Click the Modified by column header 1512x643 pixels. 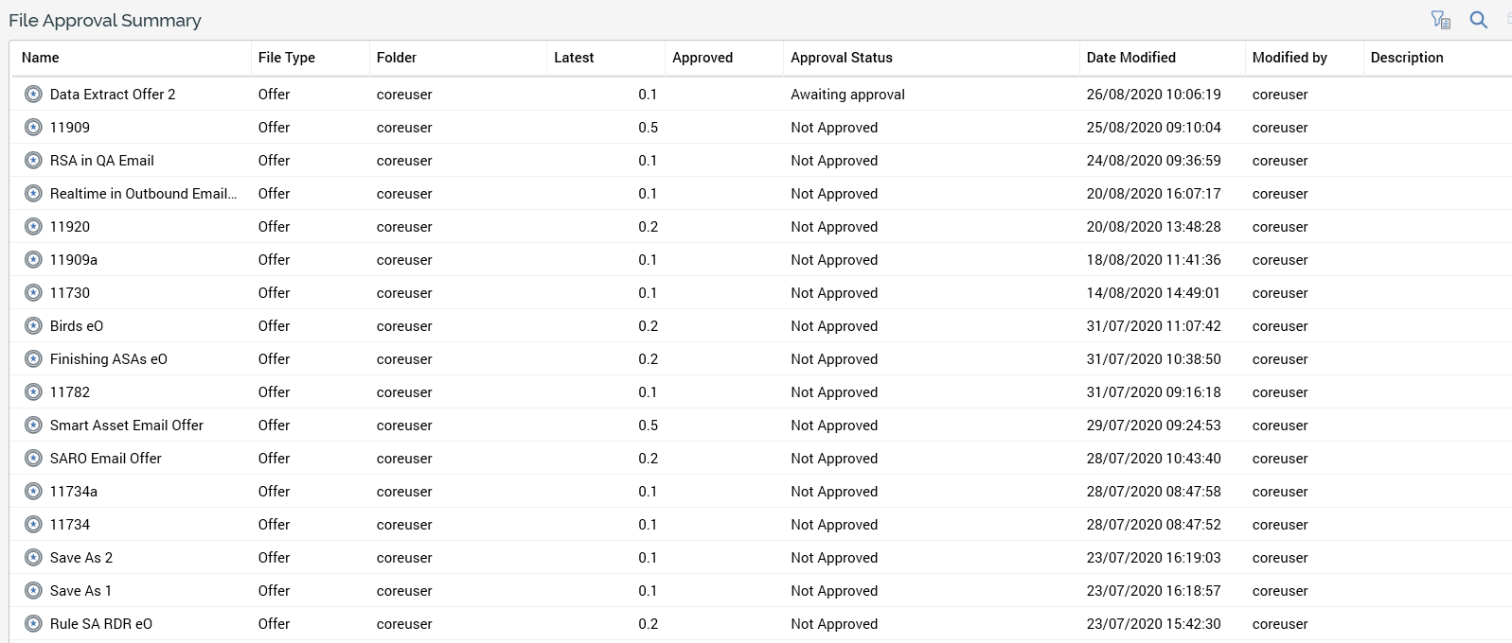(1289, 58)
